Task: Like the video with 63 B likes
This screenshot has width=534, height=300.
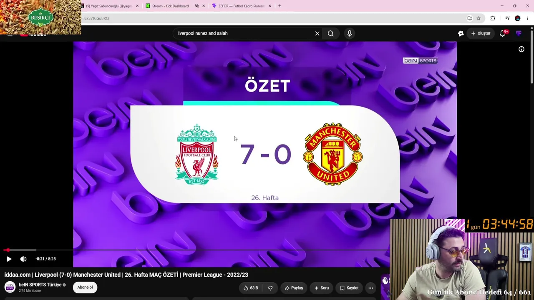Action: coord(251,288)
